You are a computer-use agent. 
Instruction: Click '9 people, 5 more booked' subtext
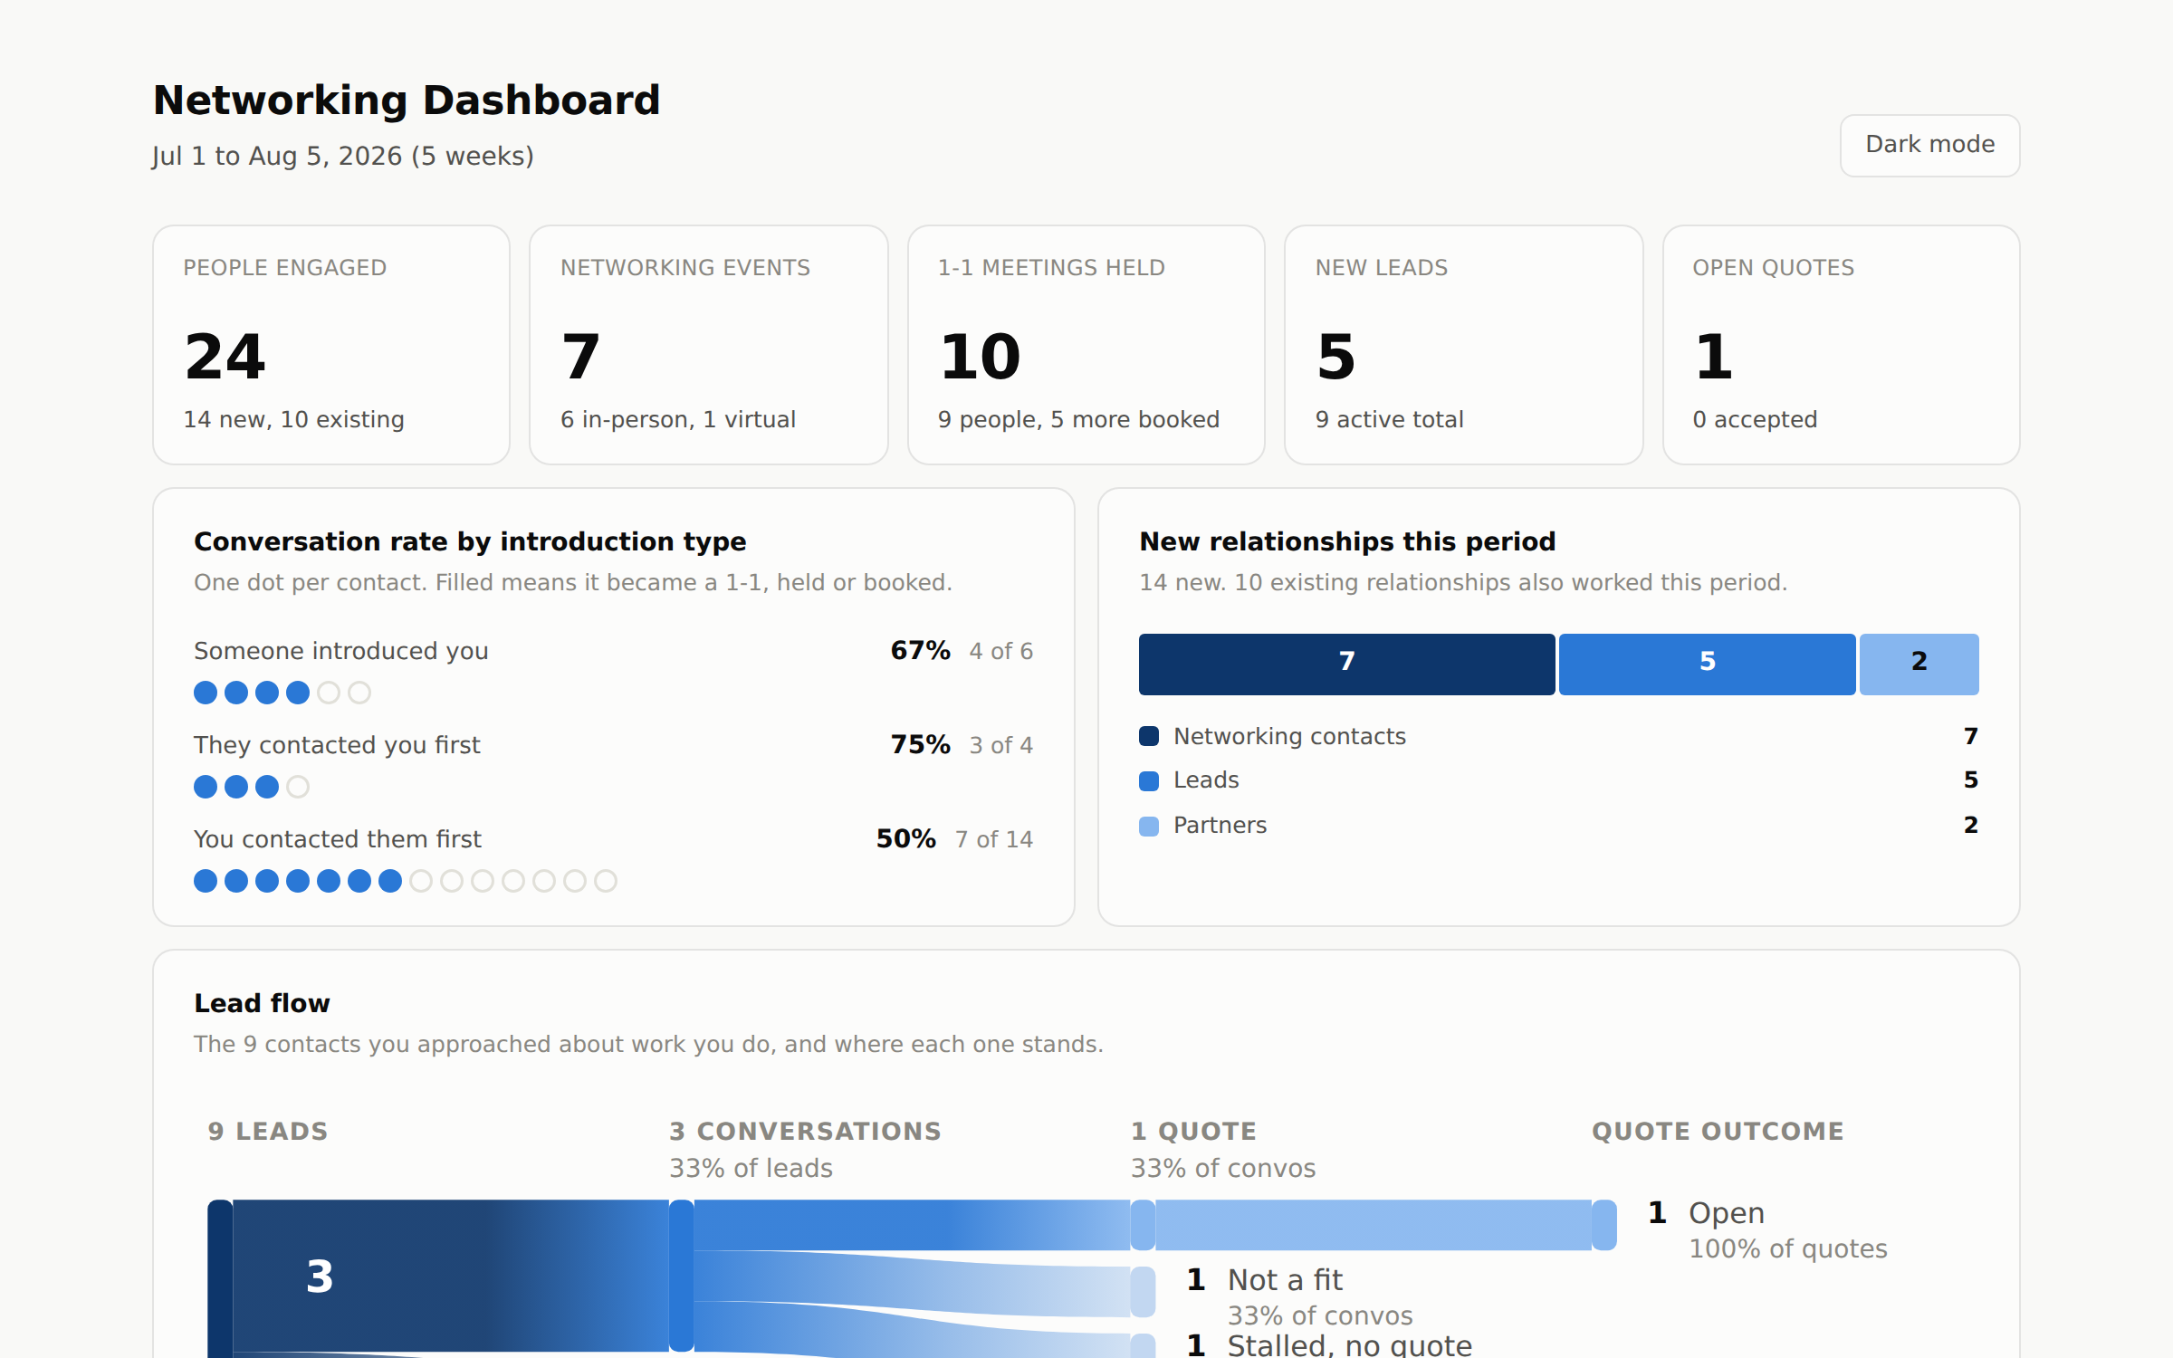coord(1078,419)
